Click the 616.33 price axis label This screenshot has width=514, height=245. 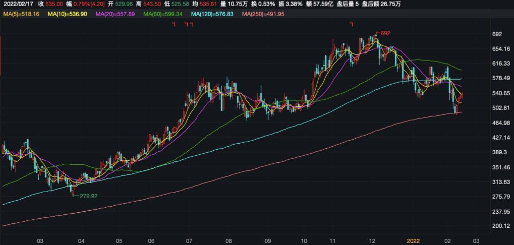pyautogui.click(x=500, y=63)
